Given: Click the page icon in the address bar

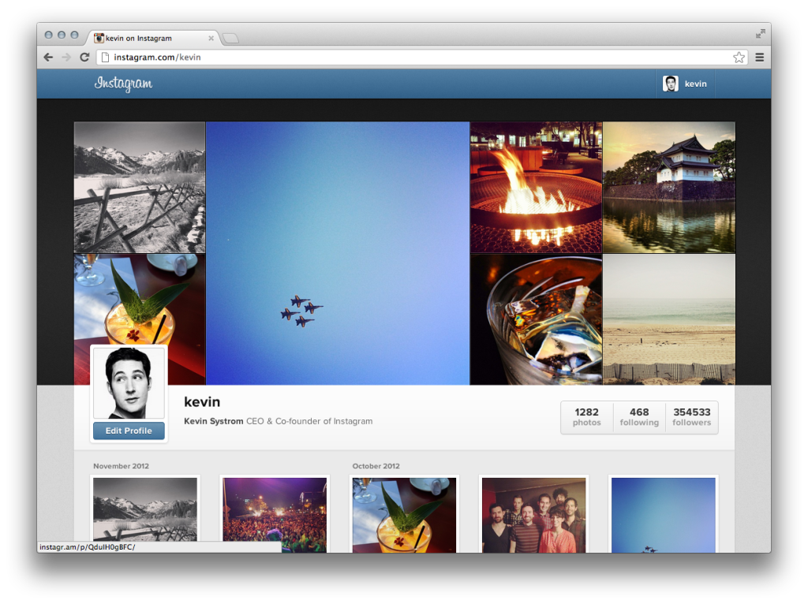Looking at the screenshot, I should tap(106, 57).
